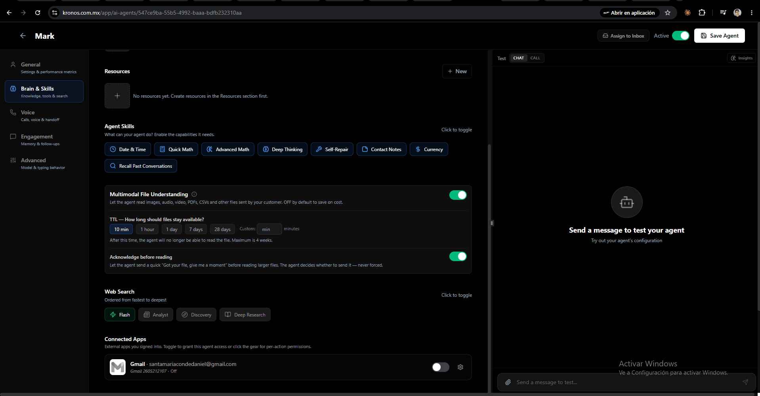Open Engagement section in sidebar
This screenshot has width=760, height=396.
coord(44,140)
